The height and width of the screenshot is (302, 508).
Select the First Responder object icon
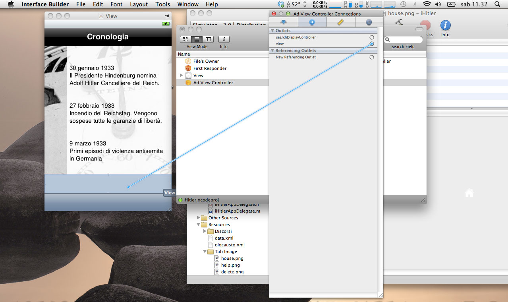click(x=188, y=68)
